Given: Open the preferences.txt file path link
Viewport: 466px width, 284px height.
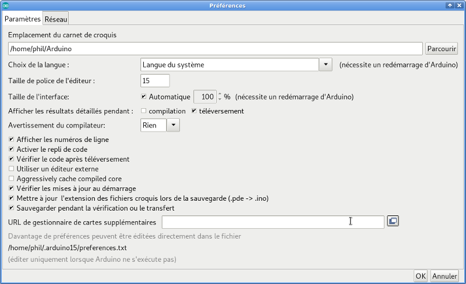Looking at the screenshot, I should tap(67, 248).
